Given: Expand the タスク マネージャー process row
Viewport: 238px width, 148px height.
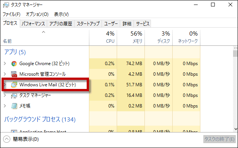Looking at the screenshot, I should click(5, 95).
